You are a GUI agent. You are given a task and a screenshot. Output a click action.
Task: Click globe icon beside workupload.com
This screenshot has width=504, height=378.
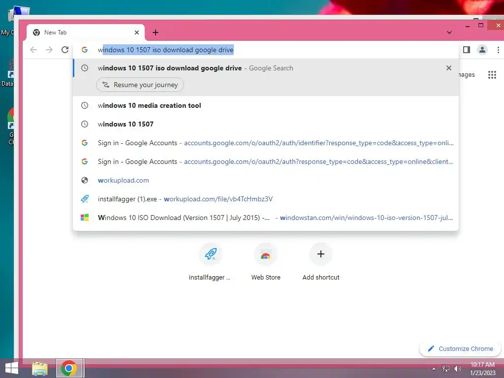(x=85, y=180)
